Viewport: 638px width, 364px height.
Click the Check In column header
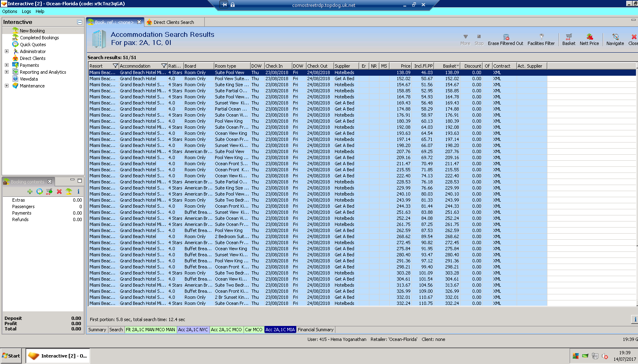pos(278,66)
